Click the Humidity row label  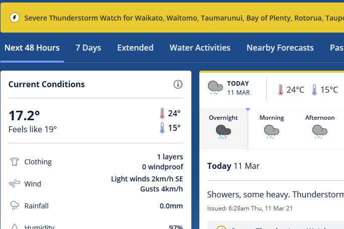tap(39, 227)
